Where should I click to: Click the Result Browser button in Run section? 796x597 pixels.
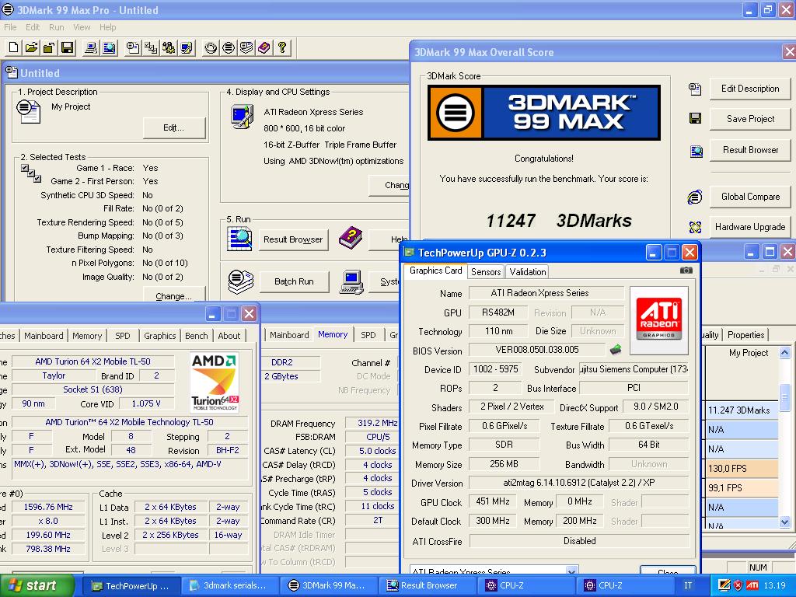point(293,239)
